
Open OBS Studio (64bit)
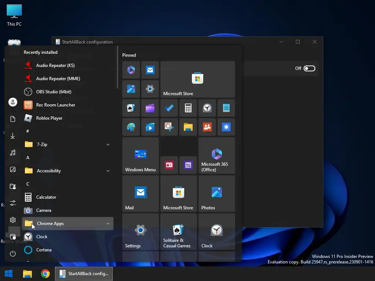(68, 91)
